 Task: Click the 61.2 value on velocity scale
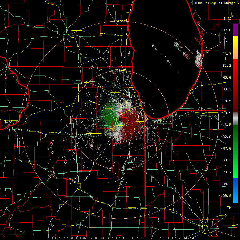coord(227,66)
